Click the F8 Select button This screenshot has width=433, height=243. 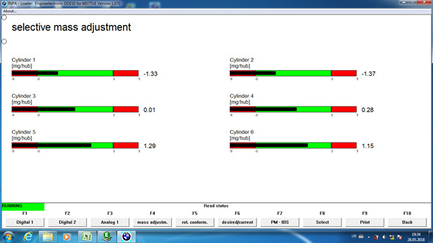coord(323,222)
